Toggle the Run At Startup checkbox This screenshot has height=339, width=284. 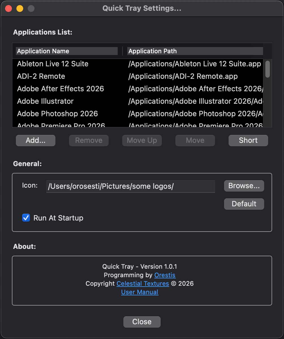[26, 218]
